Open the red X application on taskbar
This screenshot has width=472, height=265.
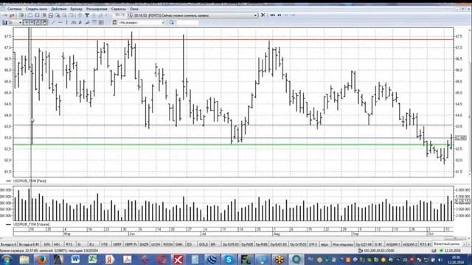coord(178,259)
